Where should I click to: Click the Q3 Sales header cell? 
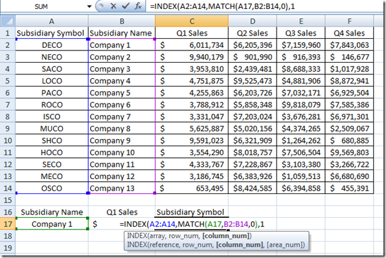point(301,33)
